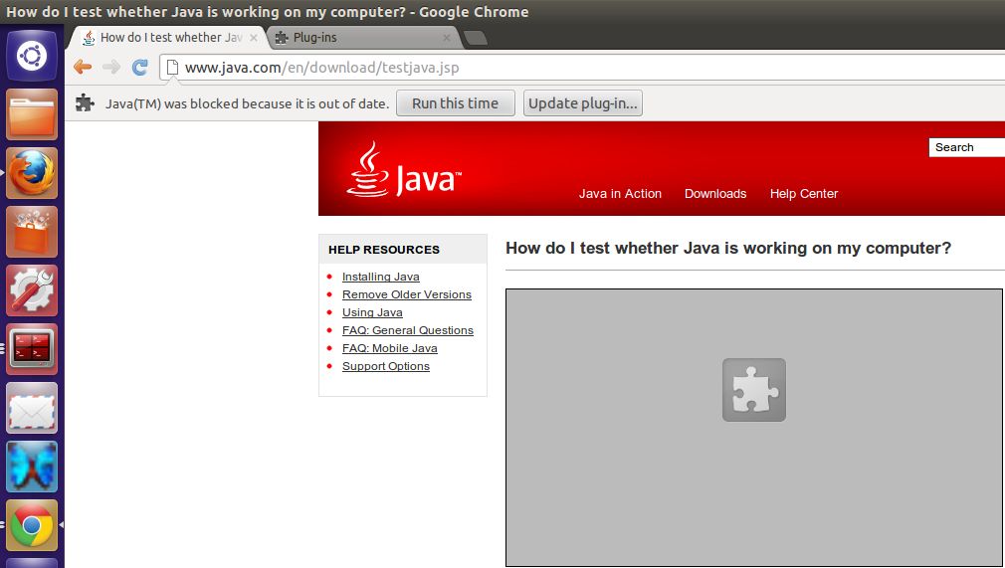Image resolution: width=1005 pixels, height=568 pixels.
Task: Click Update plug-in... button
Action: [x=583, y=103]
